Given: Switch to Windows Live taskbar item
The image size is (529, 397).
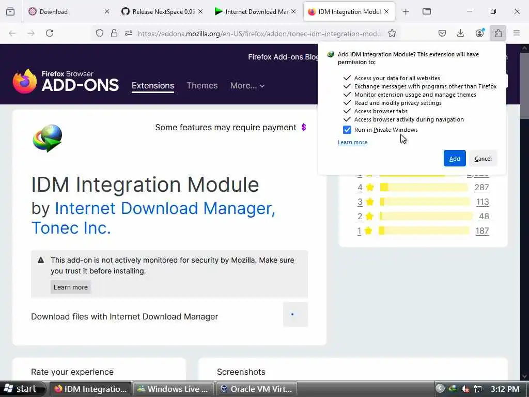Looking at the screenshot, I should [x=174, y=389].
